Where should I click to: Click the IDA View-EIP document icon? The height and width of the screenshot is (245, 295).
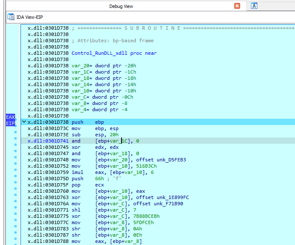point(11,17)
